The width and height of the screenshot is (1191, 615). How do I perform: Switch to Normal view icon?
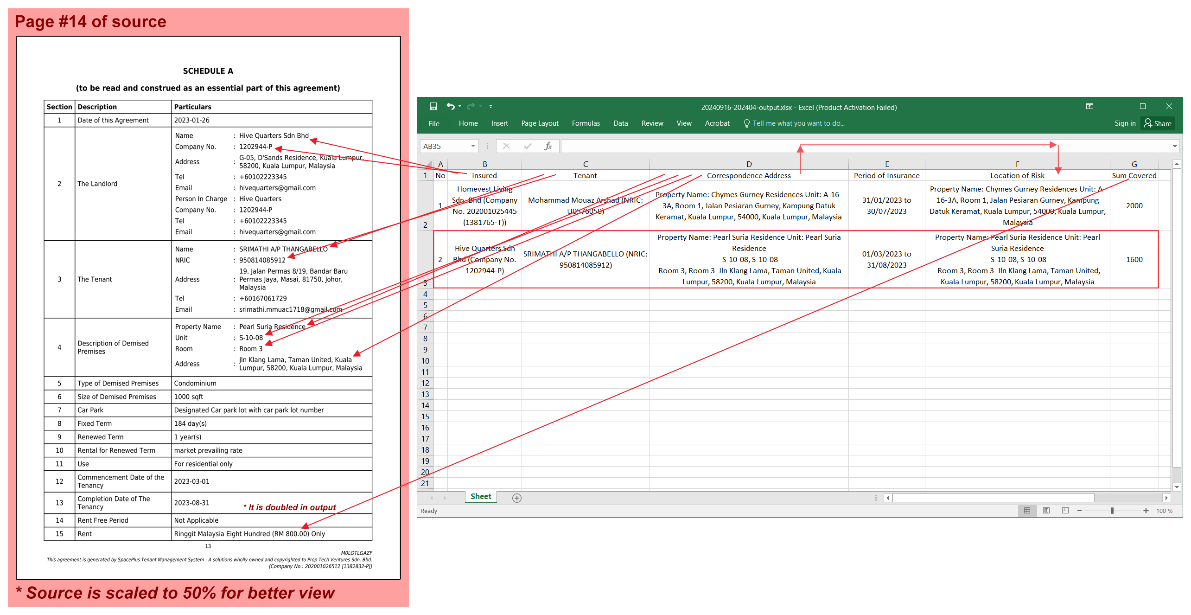tap(1027, 511)
